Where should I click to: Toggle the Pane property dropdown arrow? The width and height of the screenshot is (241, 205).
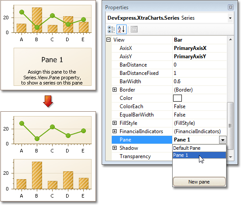pos(223,140)
